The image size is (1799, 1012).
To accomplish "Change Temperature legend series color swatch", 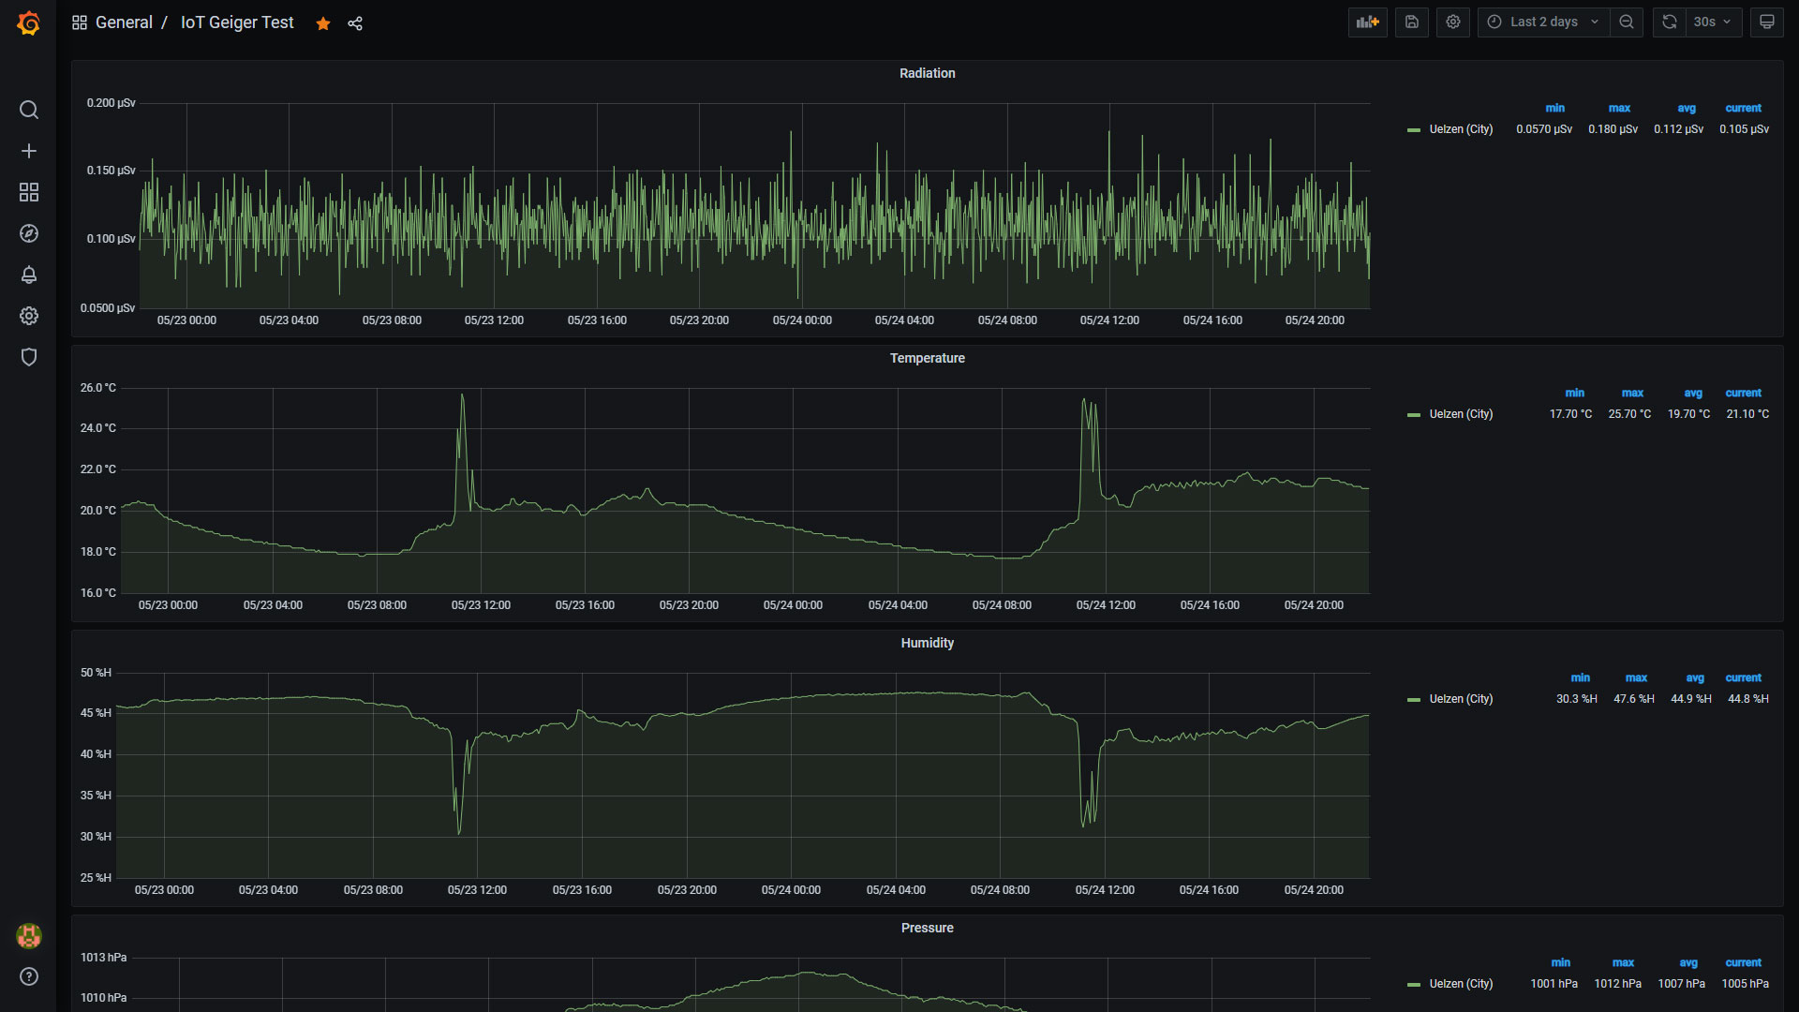I will [1414, 415].
